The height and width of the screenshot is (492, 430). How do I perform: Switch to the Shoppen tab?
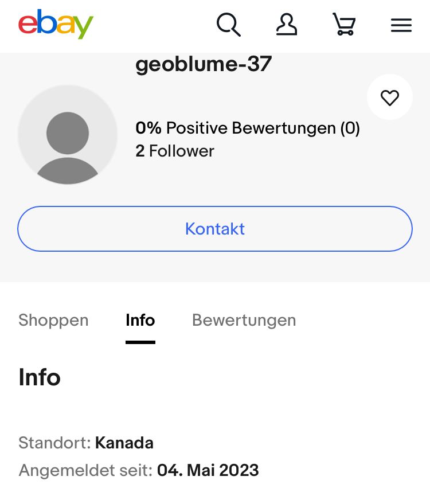(53, 320)
